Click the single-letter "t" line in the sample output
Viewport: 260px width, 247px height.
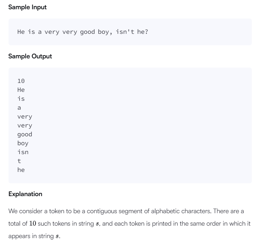click(x=19, y=161)
